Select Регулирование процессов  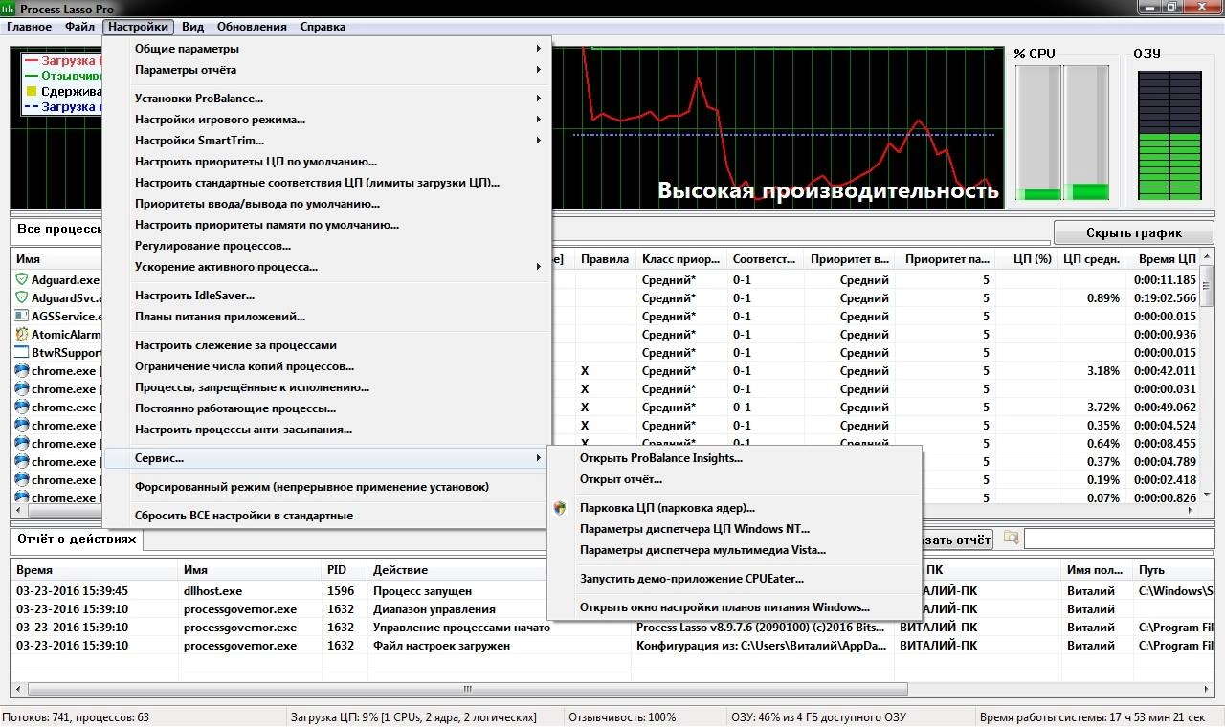[327, 246]
